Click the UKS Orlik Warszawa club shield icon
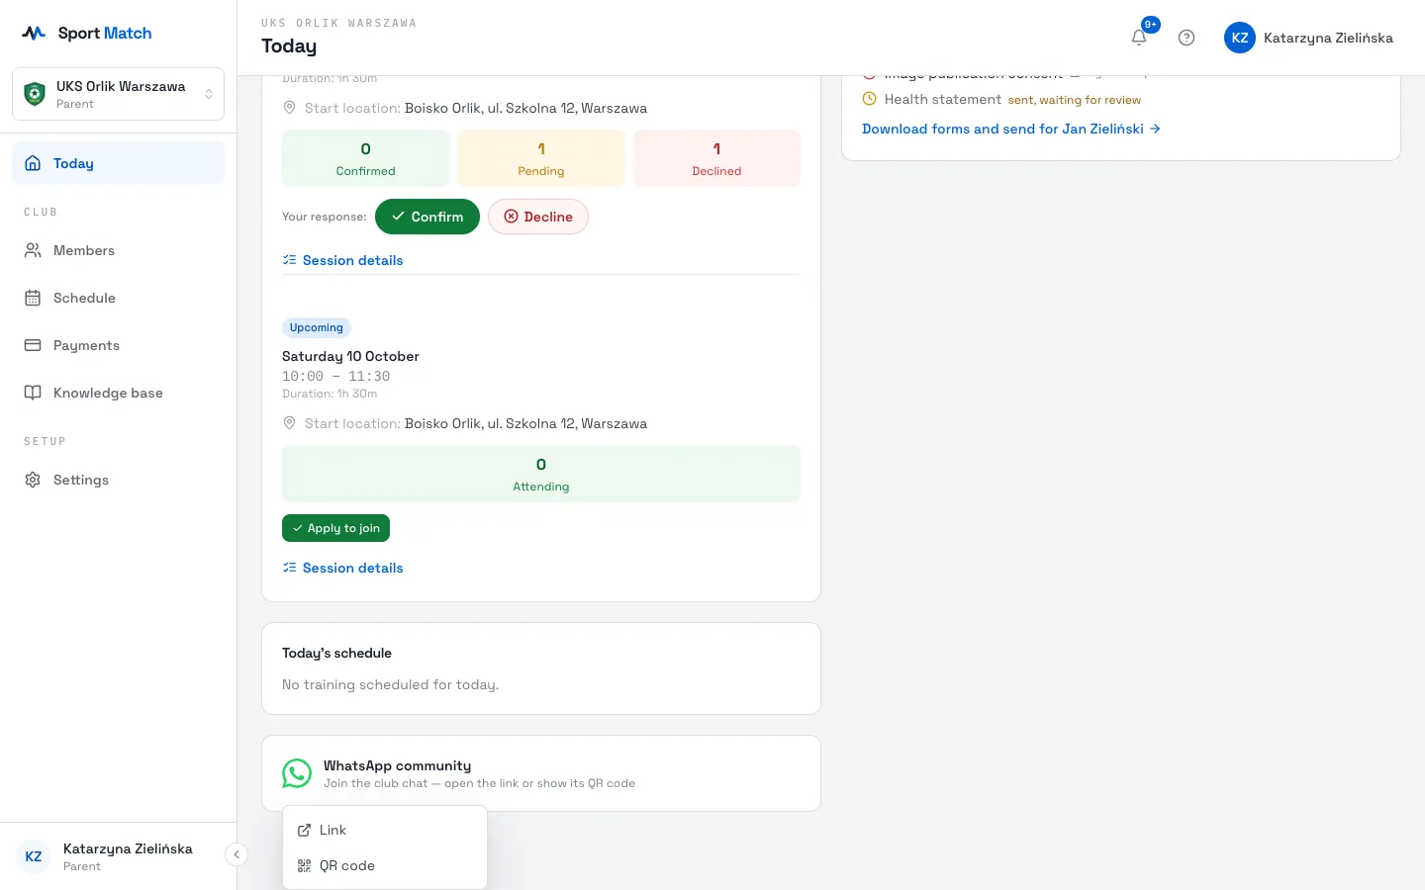 tap(35, 94)
